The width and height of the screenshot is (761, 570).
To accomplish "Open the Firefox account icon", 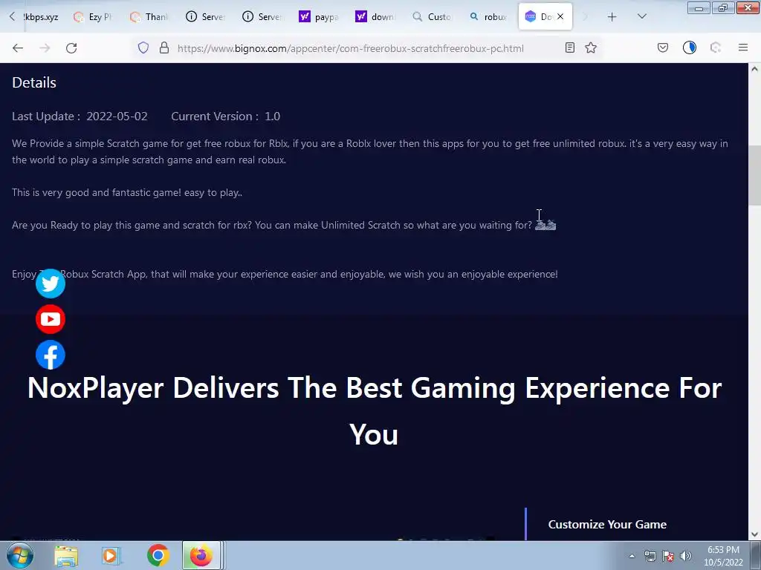I will [x=689, y=47].
